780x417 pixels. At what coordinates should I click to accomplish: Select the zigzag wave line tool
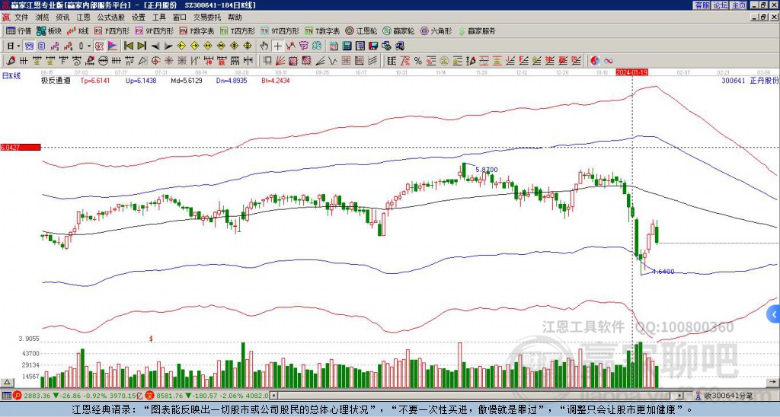(332, 61)
